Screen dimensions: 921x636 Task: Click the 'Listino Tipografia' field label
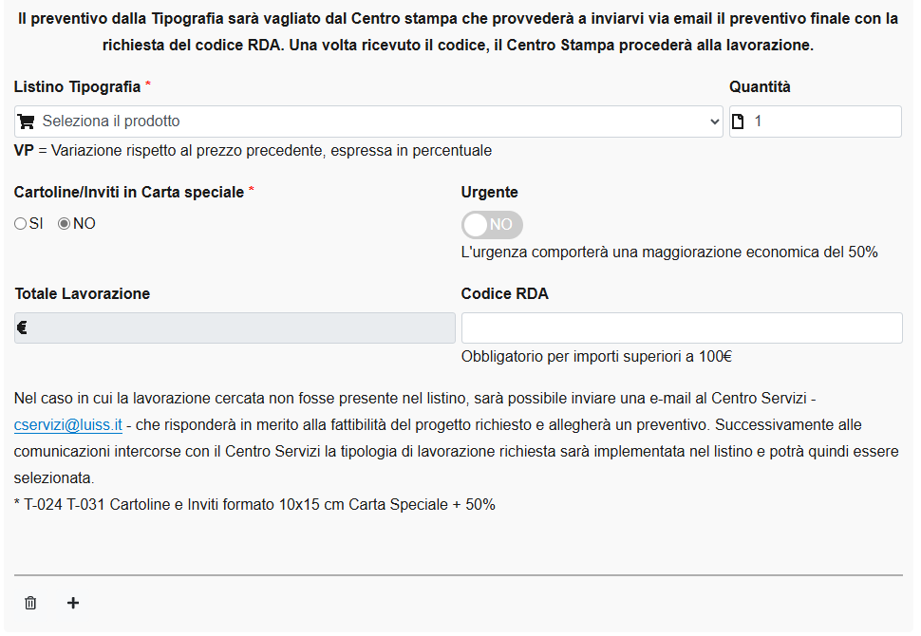[77, 86]
